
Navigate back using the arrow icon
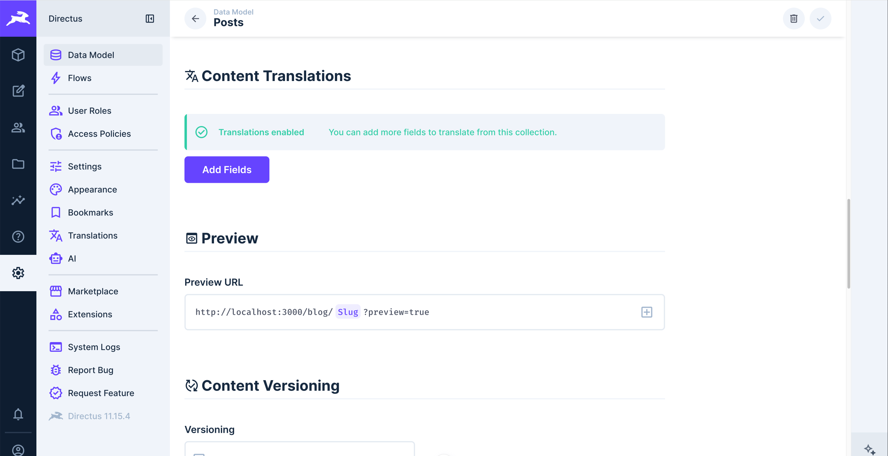(195, 19)
